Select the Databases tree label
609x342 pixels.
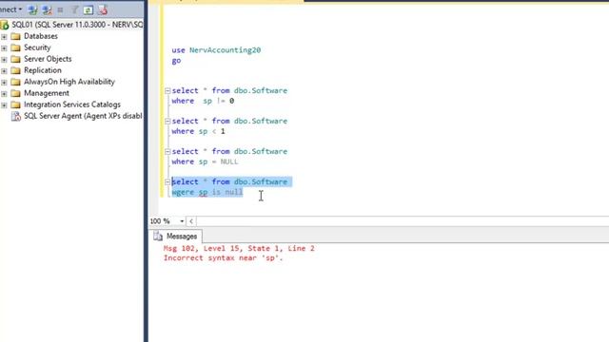(41, 36)
